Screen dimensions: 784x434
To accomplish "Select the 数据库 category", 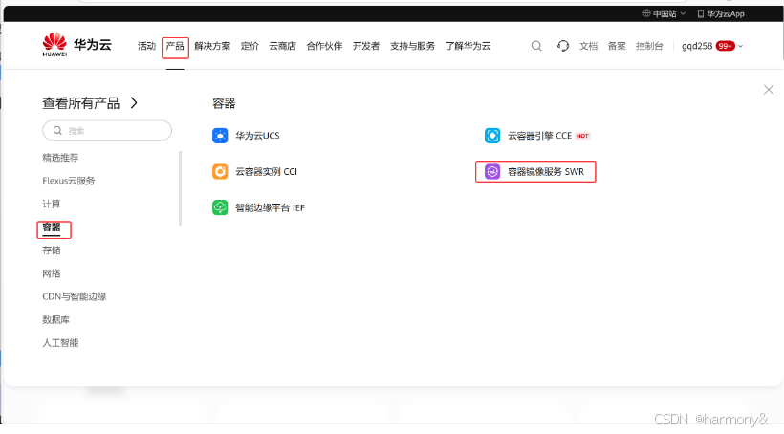I will (x=56, y=319).
